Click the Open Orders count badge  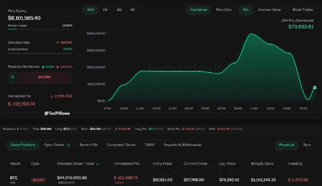pos(68,145)
